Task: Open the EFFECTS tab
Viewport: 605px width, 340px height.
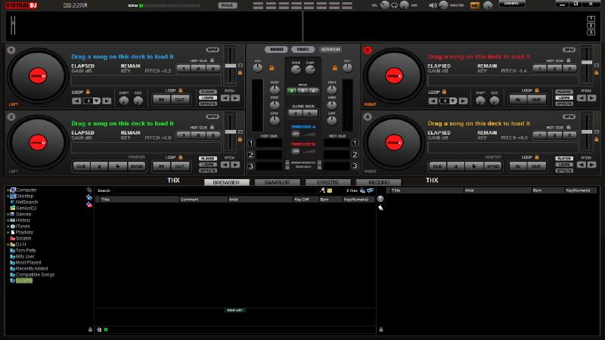Action: (327, 182)
